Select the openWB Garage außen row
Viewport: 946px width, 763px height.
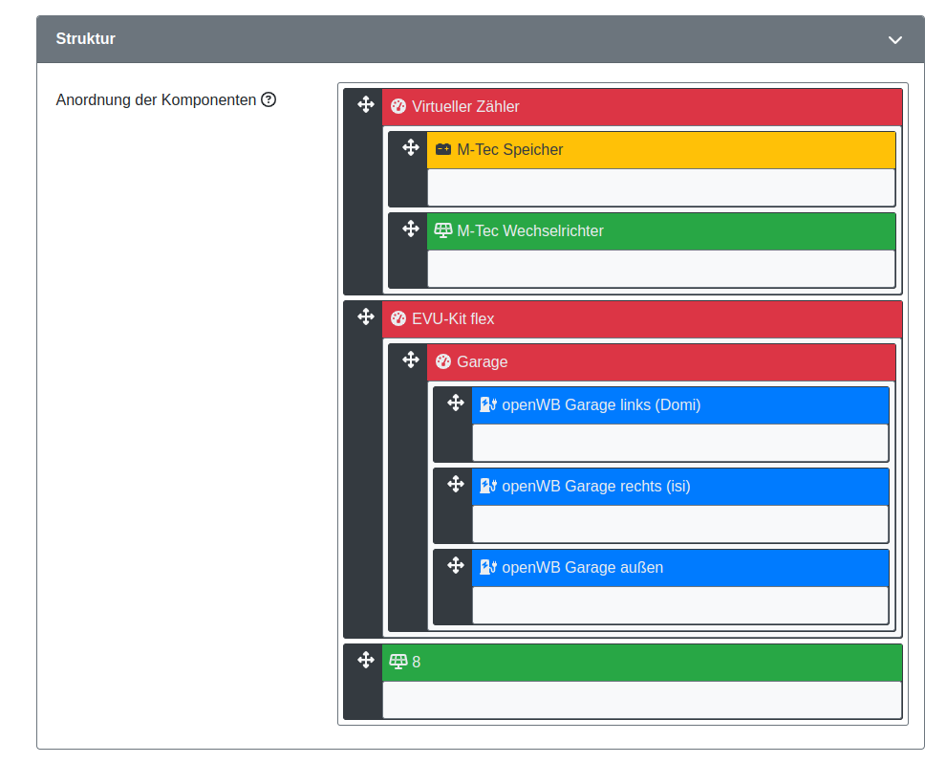click(680, 568)
